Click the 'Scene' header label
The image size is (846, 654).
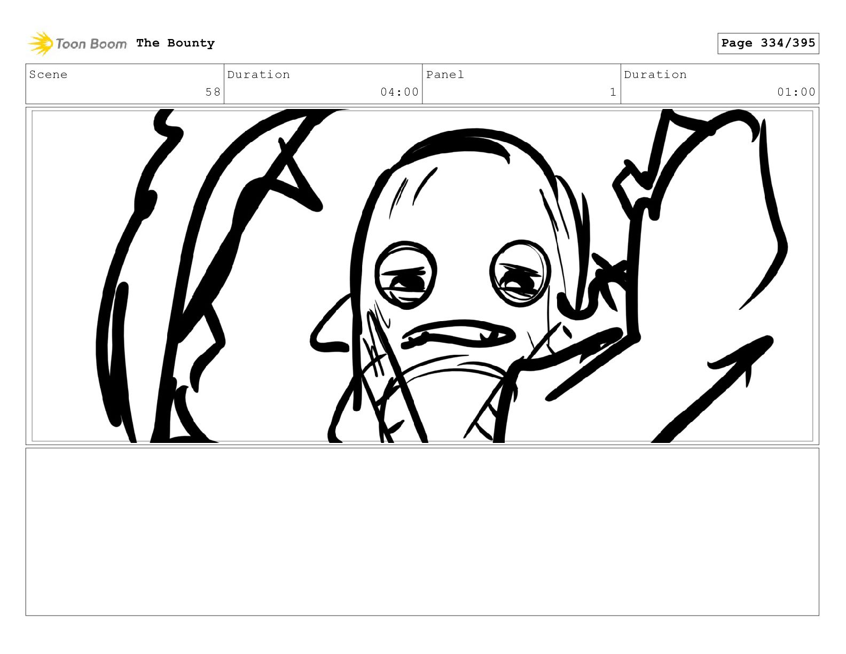point(48,75)
